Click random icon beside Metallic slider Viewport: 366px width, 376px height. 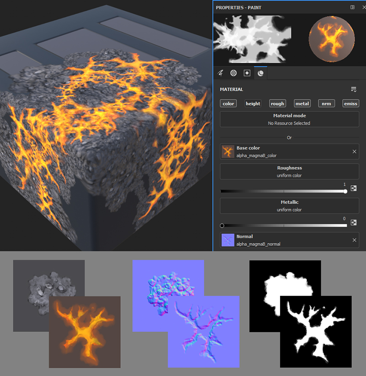(x=354, y=222)
